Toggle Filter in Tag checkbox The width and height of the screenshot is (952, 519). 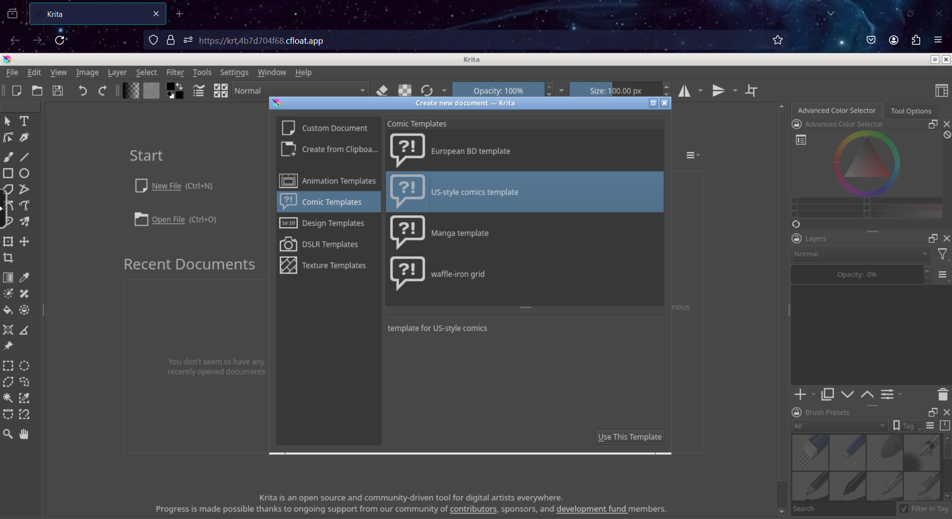click(x=903, y=509)
